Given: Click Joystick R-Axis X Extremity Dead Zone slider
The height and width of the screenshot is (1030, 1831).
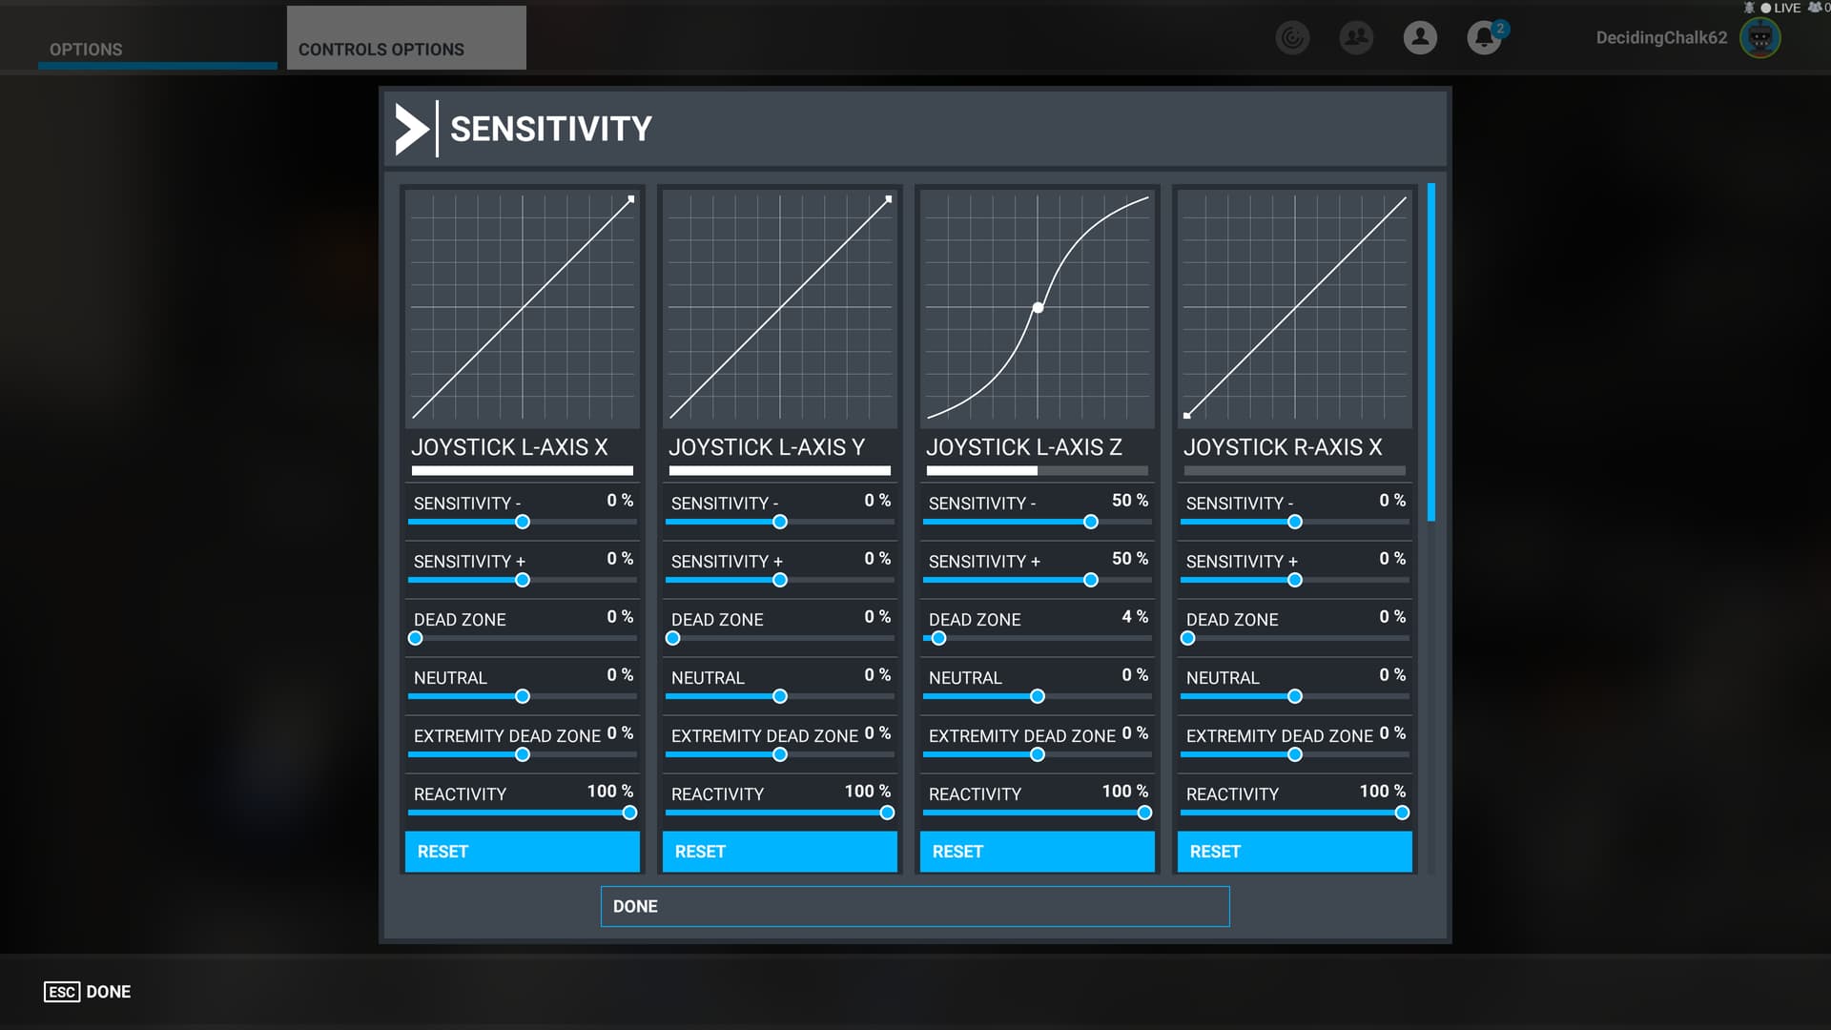Looking at the screenshot, I should pyautogui.click(x=1294, y=754).
